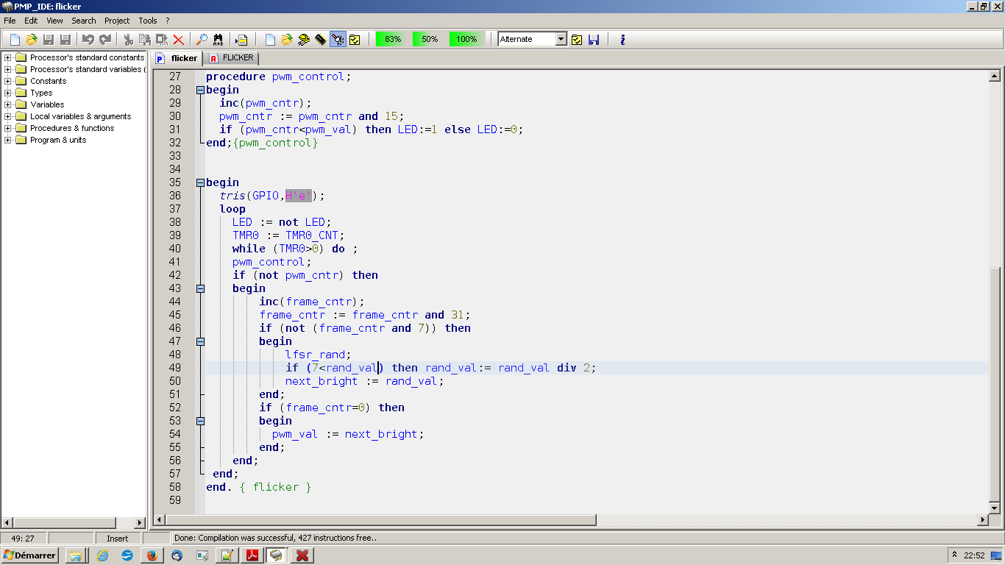Click the checklist checkbox icon after the paste tools
This screenshot has height=565, width=1005.
[x=355, y=39]
